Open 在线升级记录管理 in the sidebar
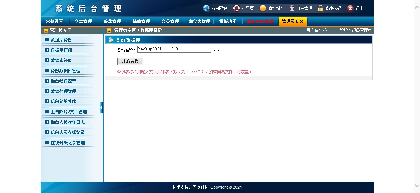Screen dimensions: 420x193 (x=68, y=143)
